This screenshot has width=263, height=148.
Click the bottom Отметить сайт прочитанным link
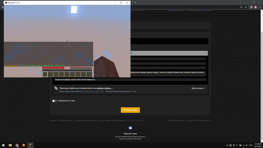198,120
